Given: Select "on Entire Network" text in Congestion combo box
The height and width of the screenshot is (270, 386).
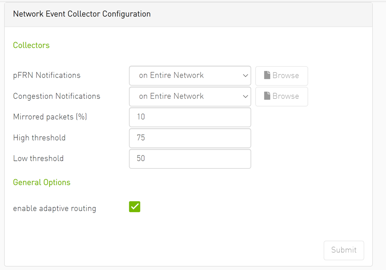Looking at the screenshot, I should click(171, 96).
